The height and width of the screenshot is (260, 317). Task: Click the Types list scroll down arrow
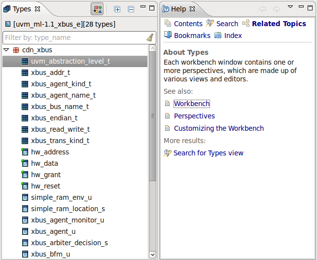click(152, 255)
